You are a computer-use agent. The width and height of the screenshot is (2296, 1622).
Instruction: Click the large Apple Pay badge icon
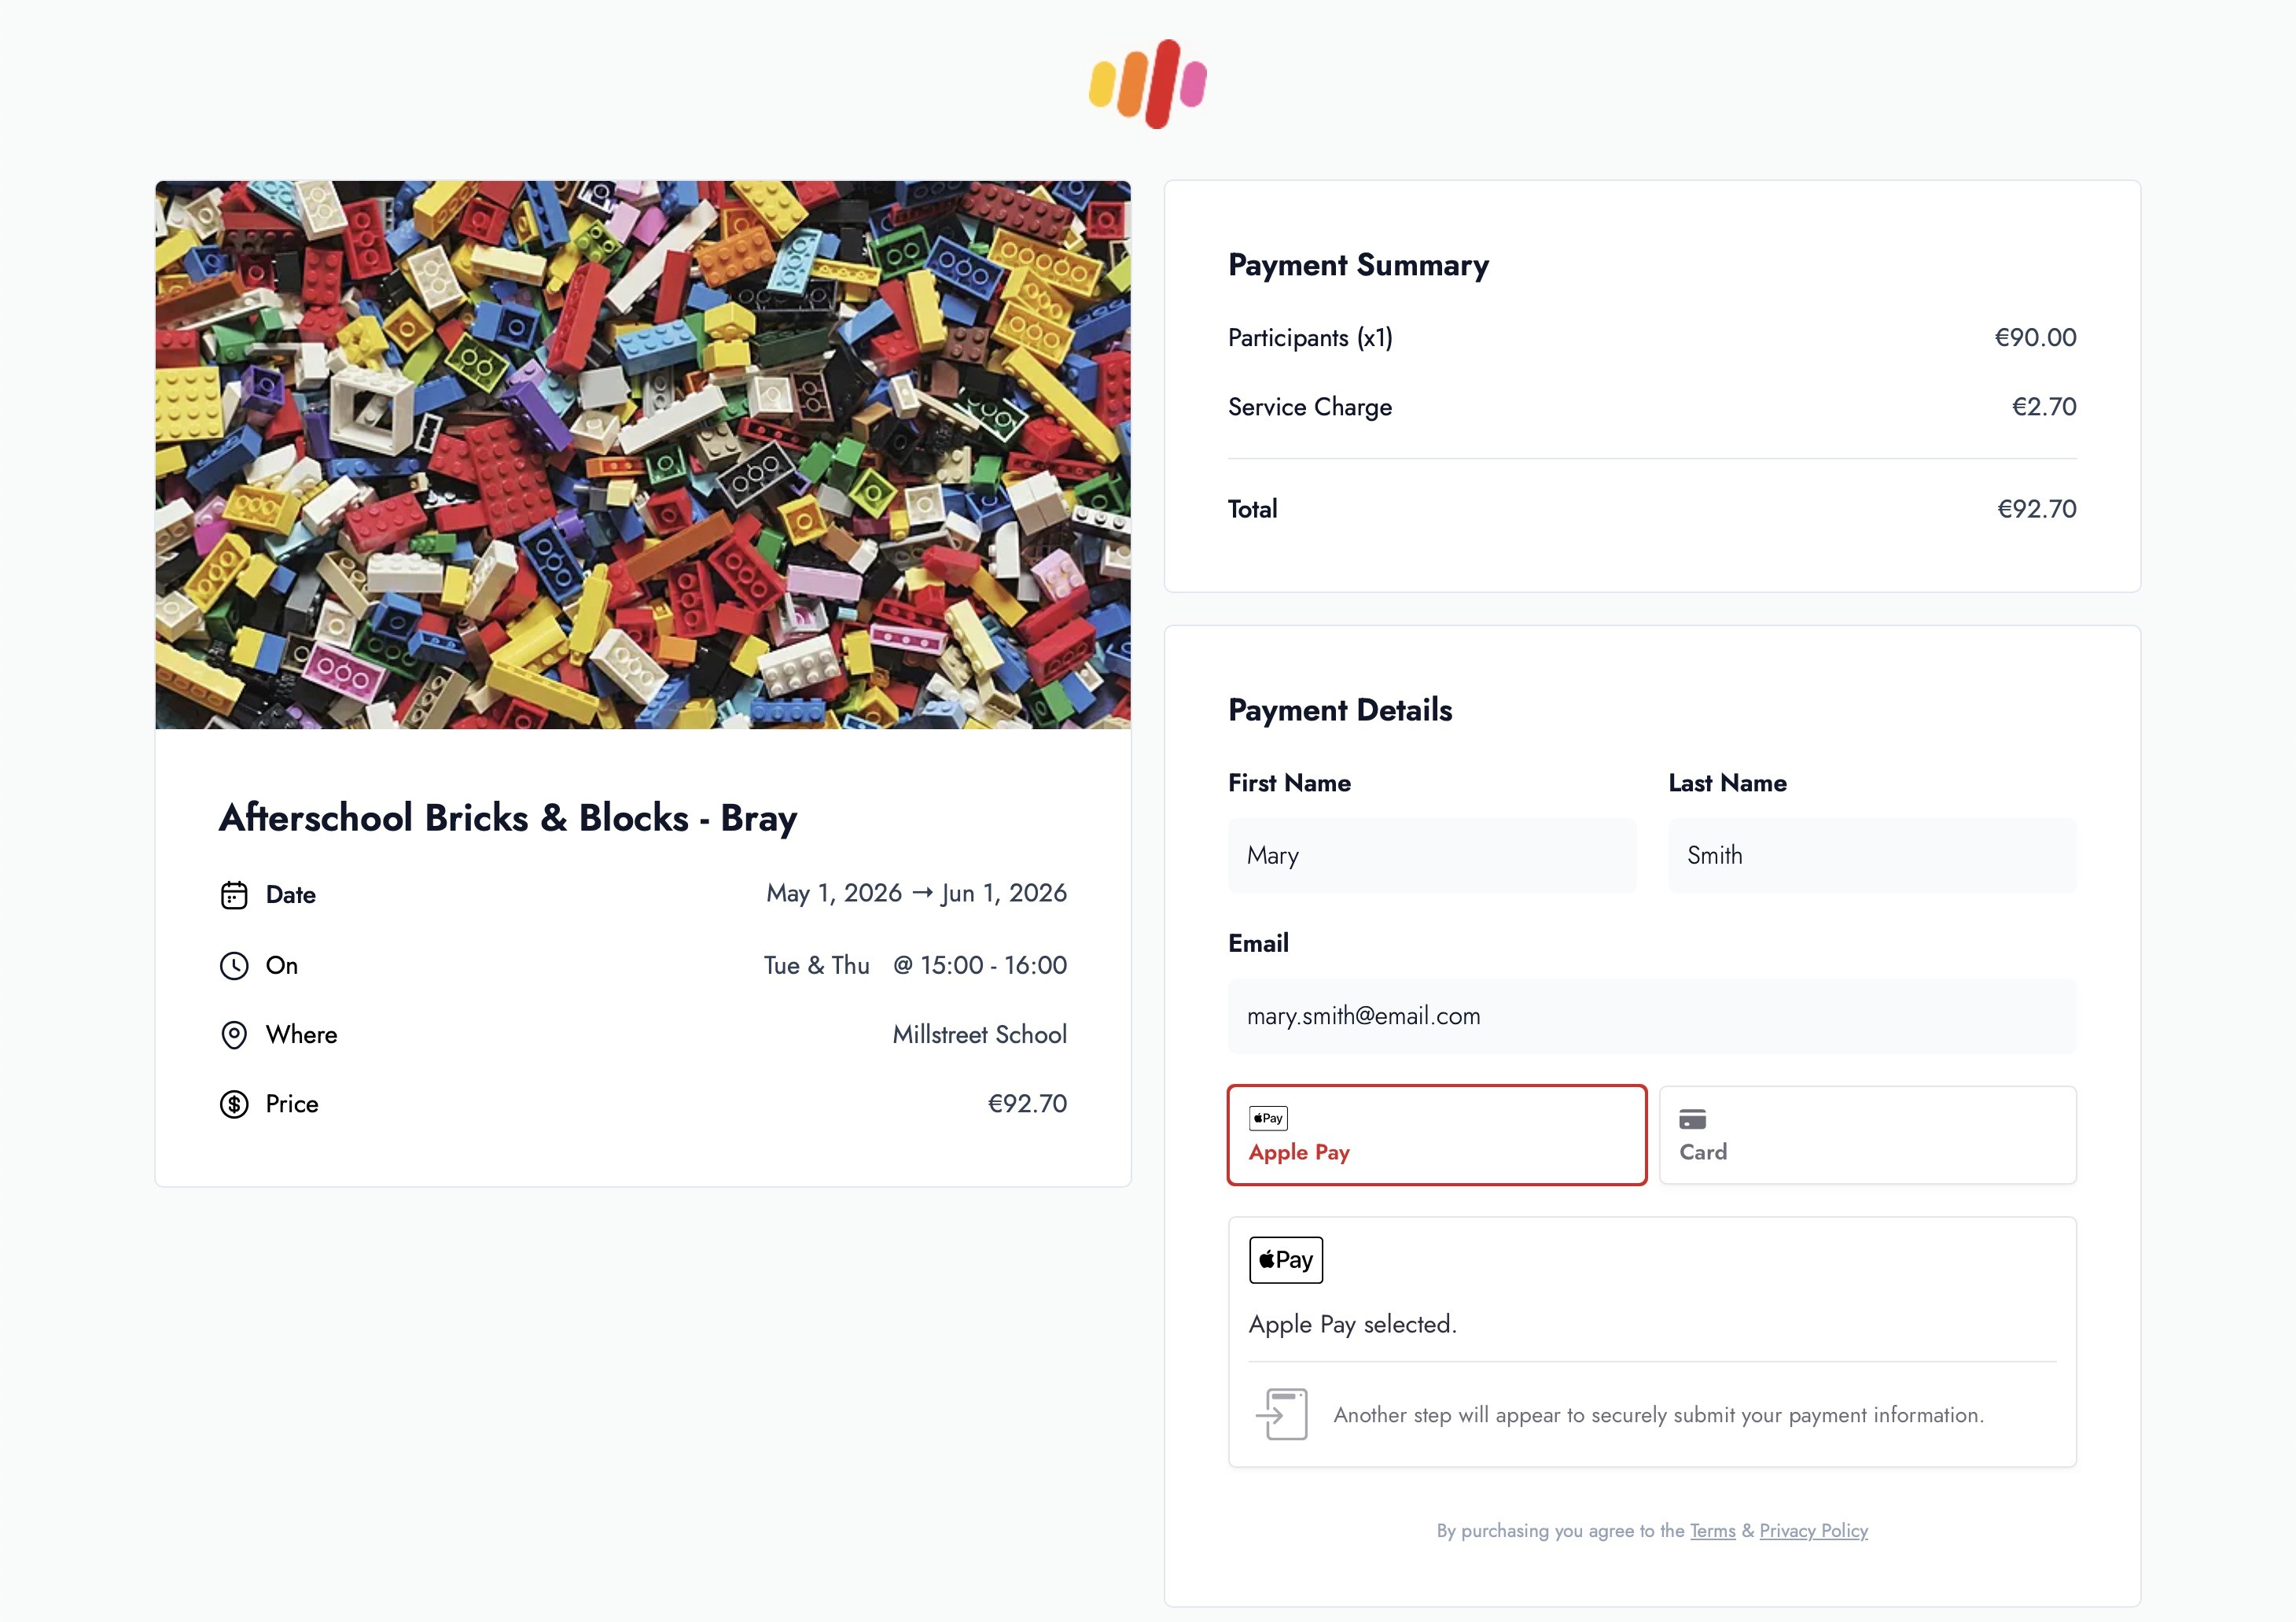point(1285,1260)
